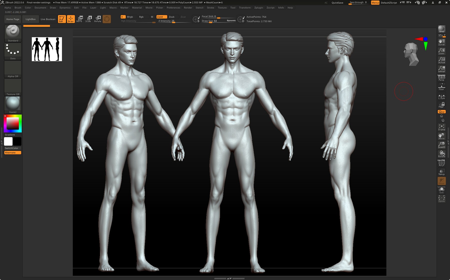
Task: Toggle Zsub sculpt mode
Action: [x=171, y=17]
